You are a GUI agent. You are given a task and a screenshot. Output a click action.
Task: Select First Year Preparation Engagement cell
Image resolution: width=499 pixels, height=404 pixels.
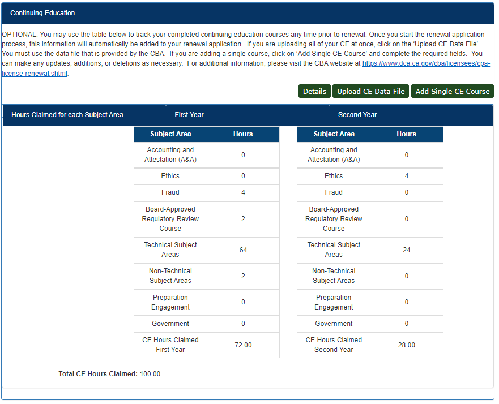pyautogui.click(x=170, y=302)
